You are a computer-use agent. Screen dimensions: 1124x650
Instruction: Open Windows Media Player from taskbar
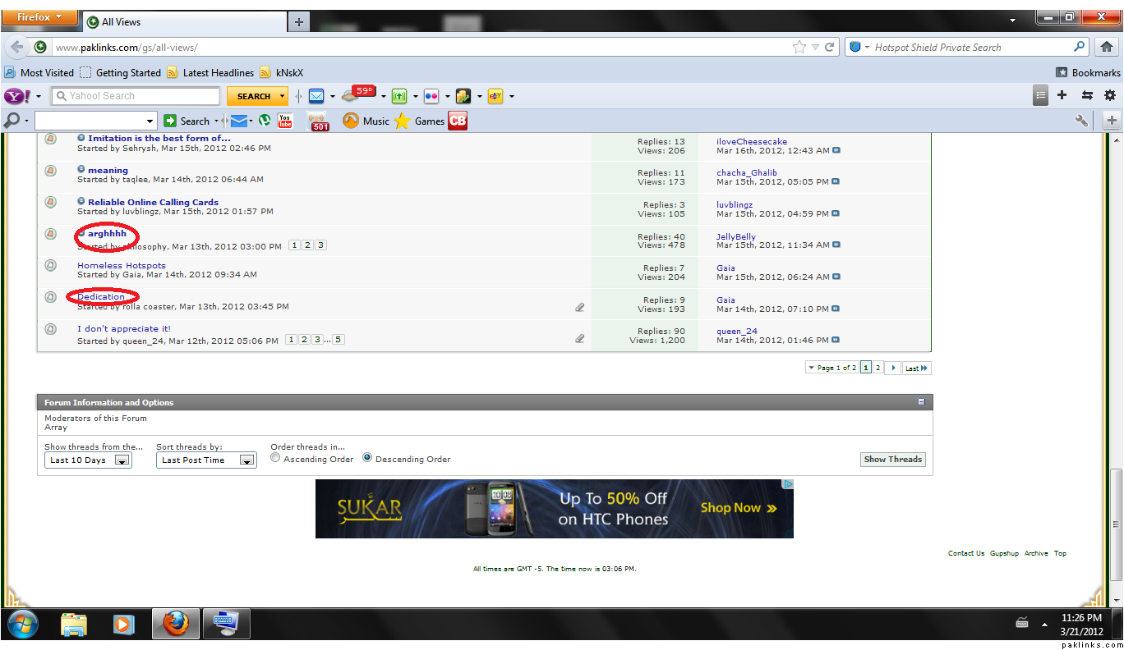tap(123, 625)
